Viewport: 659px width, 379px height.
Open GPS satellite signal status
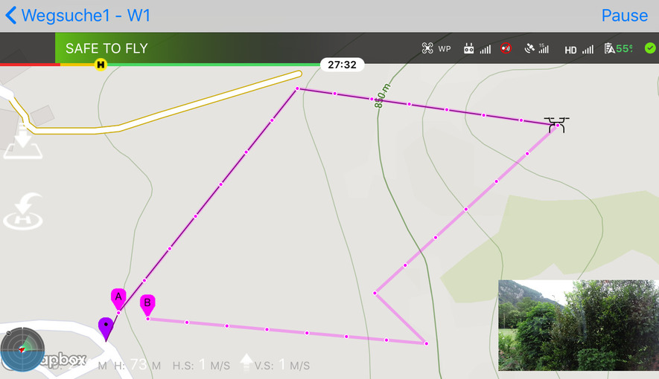[x=537, y=48]
